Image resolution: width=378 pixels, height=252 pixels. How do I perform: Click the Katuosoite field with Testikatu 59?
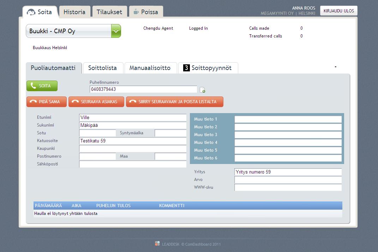point(133,141)
